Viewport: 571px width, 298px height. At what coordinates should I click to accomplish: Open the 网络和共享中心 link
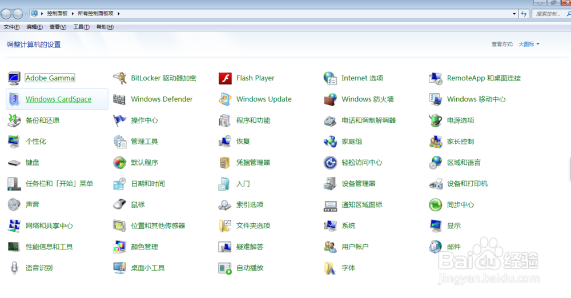point(49,226)
